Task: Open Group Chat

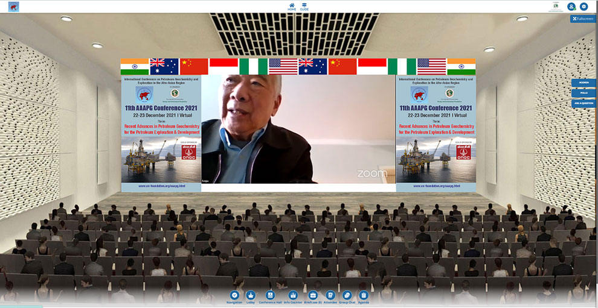Action: (x=347, y=297)
